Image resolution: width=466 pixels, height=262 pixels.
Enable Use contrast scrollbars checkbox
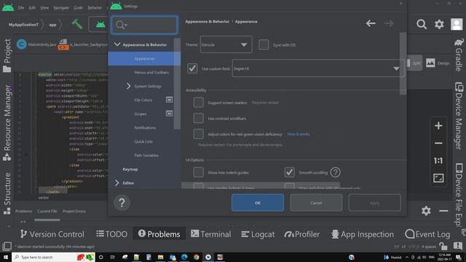(198, 118)
